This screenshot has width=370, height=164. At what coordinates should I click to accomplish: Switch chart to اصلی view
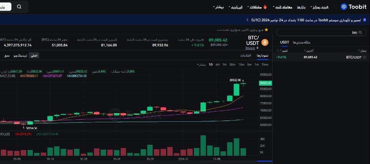(x=34, y=55)
